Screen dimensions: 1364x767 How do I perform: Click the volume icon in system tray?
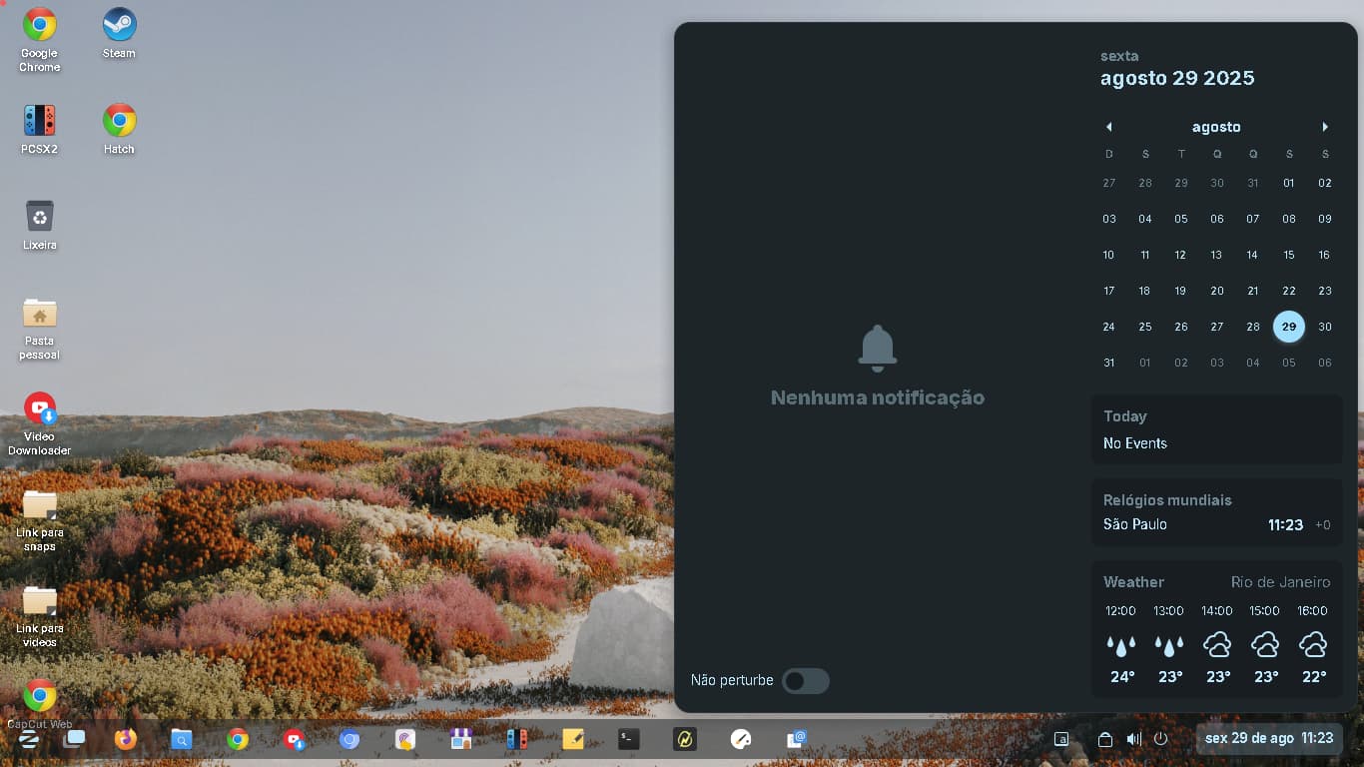pyautogui.click(x=1133, y=739)
